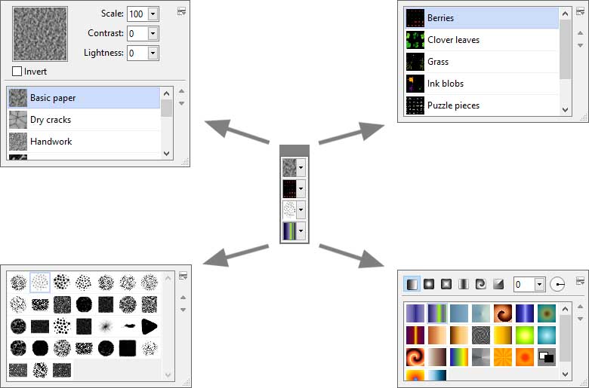Move texture item down with small down arrow
The height and width of the screenshot is (388, 589).
coord(181,103)
